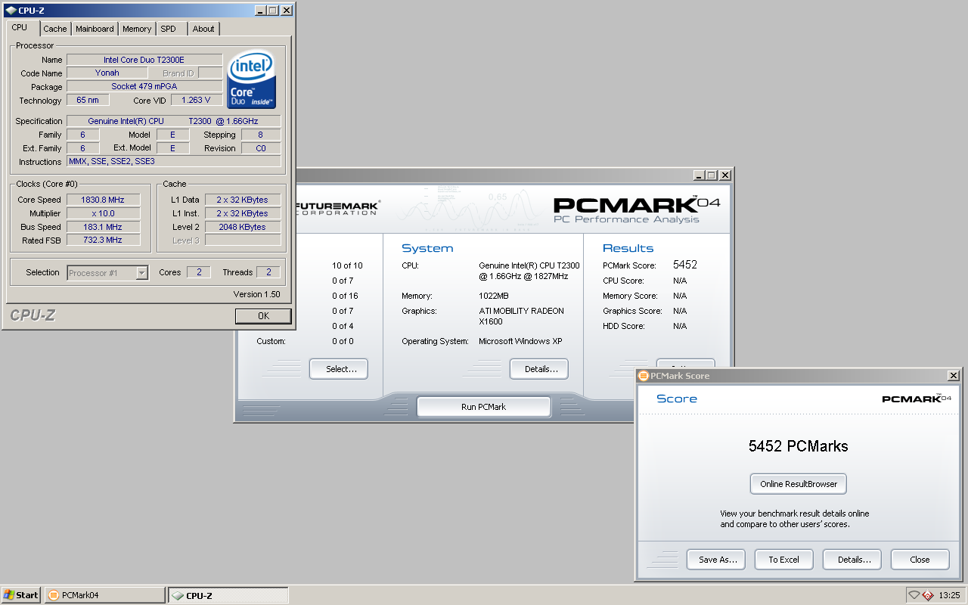Click the Run PCMark button

tap(483, 407)
